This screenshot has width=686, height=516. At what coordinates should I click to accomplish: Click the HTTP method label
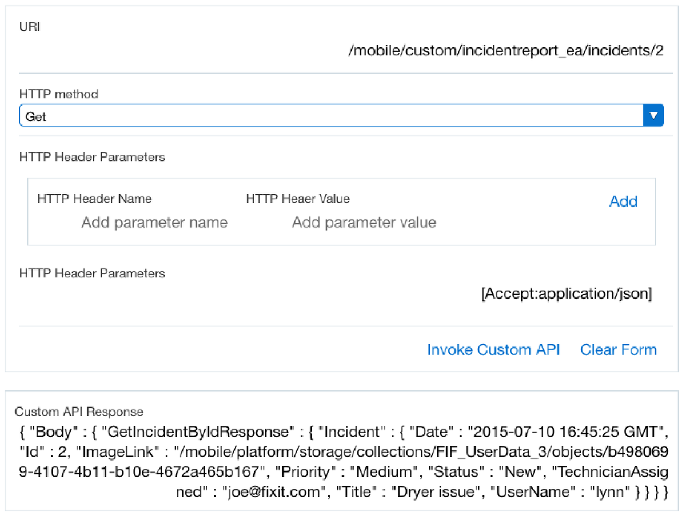59,94
